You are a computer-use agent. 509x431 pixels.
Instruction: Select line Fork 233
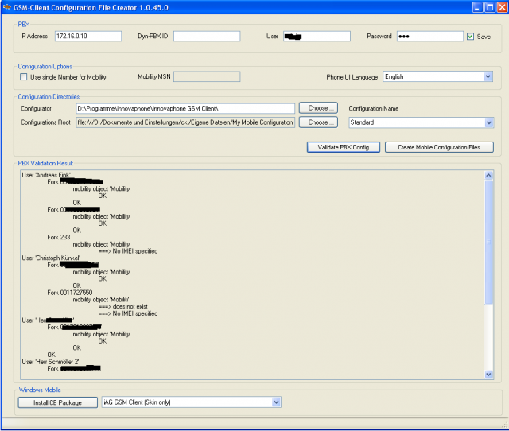coord(58,237)
